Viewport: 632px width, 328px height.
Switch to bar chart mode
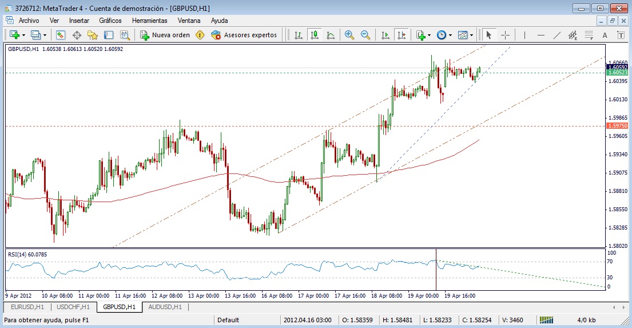[298, 35]
